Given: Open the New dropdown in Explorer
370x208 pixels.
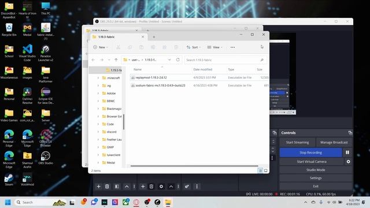Looking at the screenshot, I should pyautogui.click(x=101, y=47).
